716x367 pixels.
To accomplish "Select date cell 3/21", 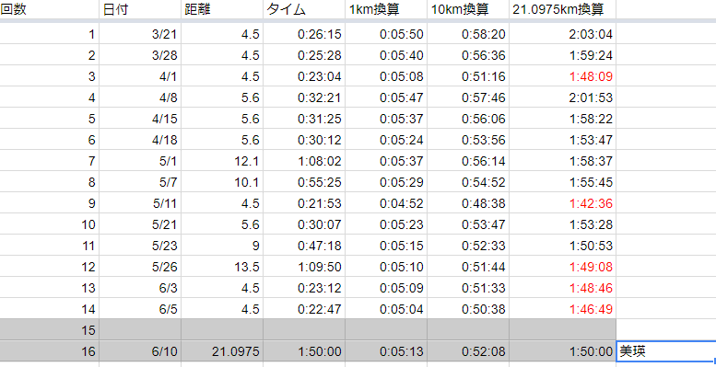I will [x=140, y=34].
